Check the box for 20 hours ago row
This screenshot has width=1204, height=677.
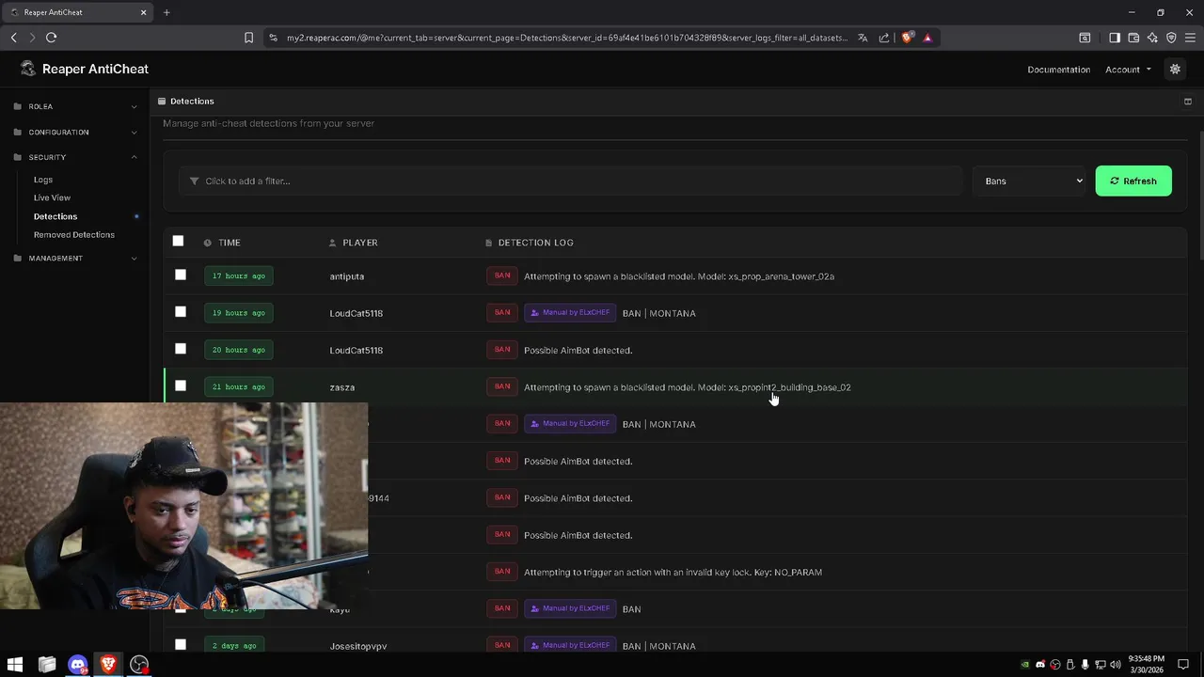point(181,349)
